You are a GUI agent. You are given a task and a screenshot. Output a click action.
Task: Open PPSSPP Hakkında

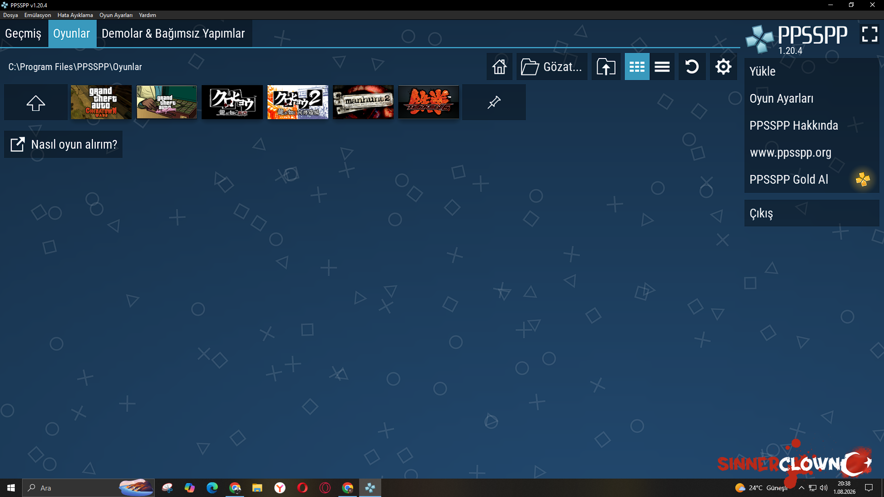812,125
